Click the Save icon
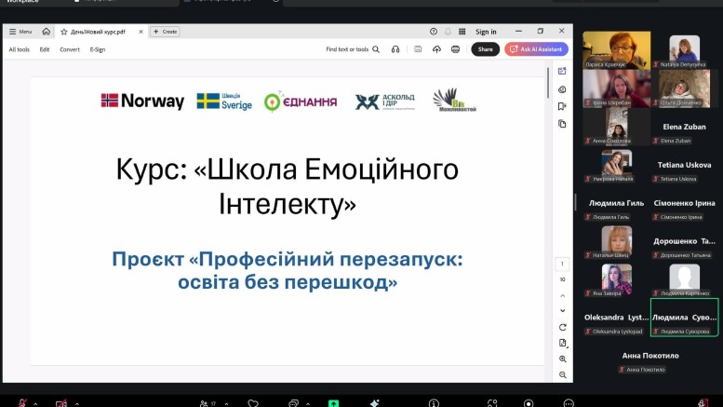 coord(418,49)
